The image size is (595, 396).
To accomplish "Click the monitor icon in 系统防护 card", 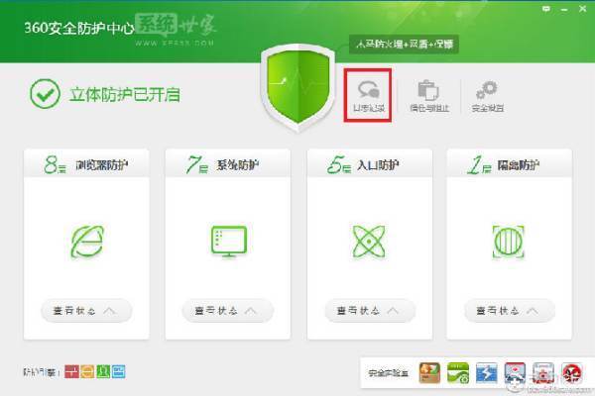I will (229, 242).
